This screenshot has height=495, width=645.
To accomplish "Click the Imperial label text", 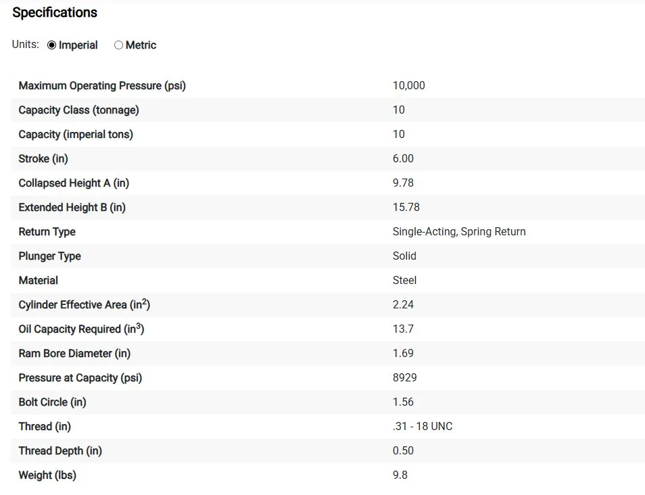I will click(78, 45).
